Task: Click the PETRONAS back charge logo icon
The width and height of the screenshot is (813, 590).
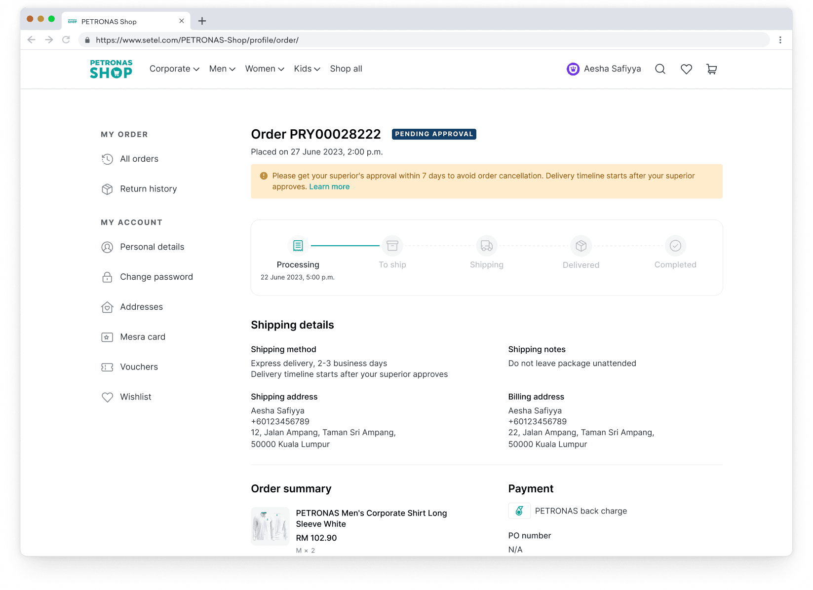Action: [x=519, y=511]
